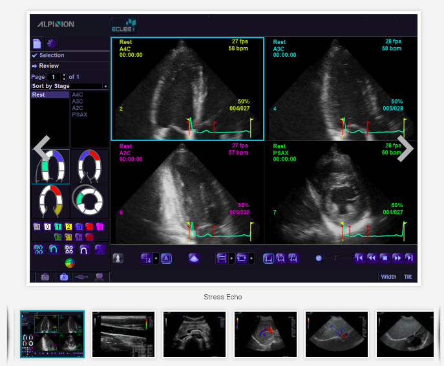
Task: Go to next gallery image arrow
Action: [405, 149]
